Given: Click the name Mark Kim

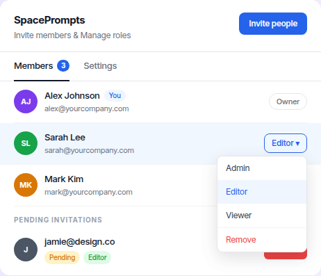Looking at the screenshot, I should [x=64, y=179].
